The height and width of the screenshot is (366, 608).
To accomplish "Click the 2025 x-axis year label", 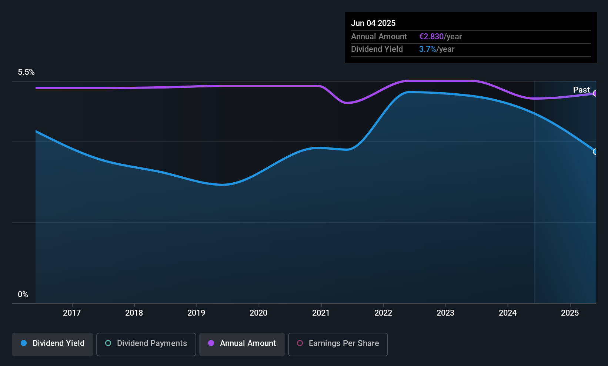I will click(x=569, y=313).
